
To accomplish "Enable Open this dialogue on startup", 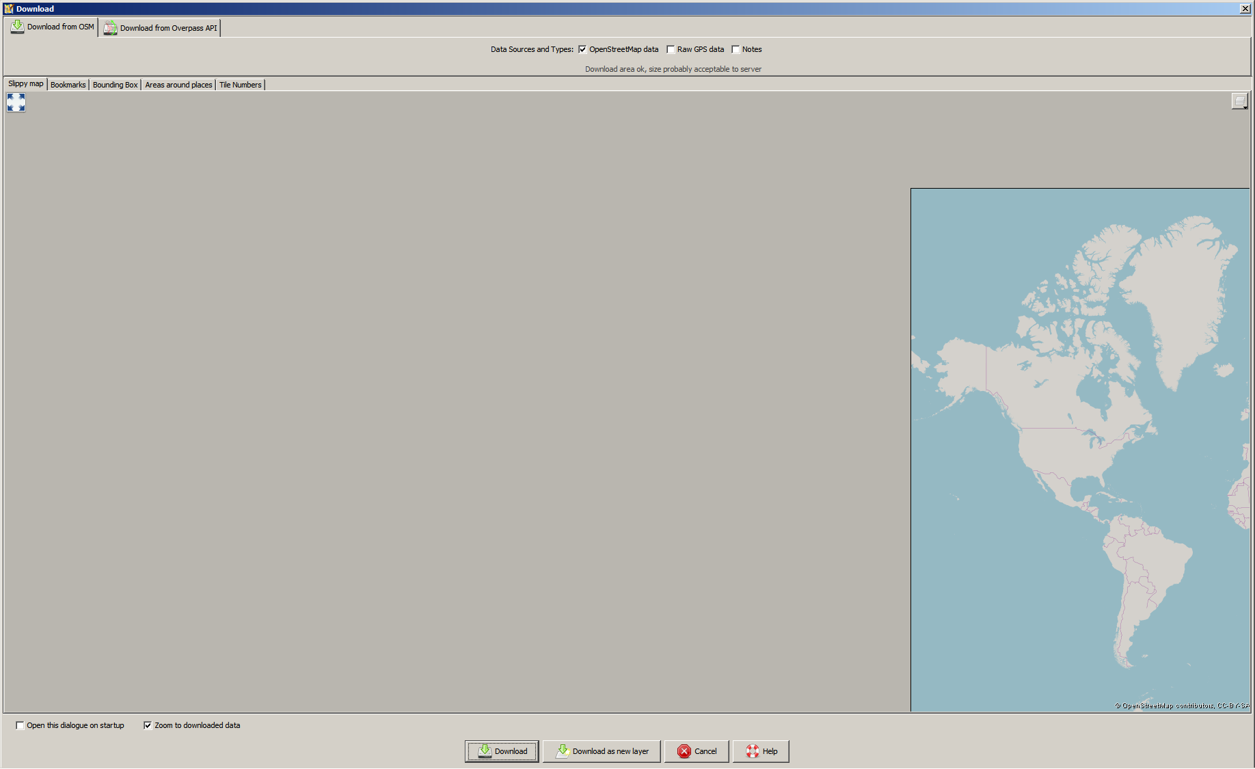I will 20,725.
